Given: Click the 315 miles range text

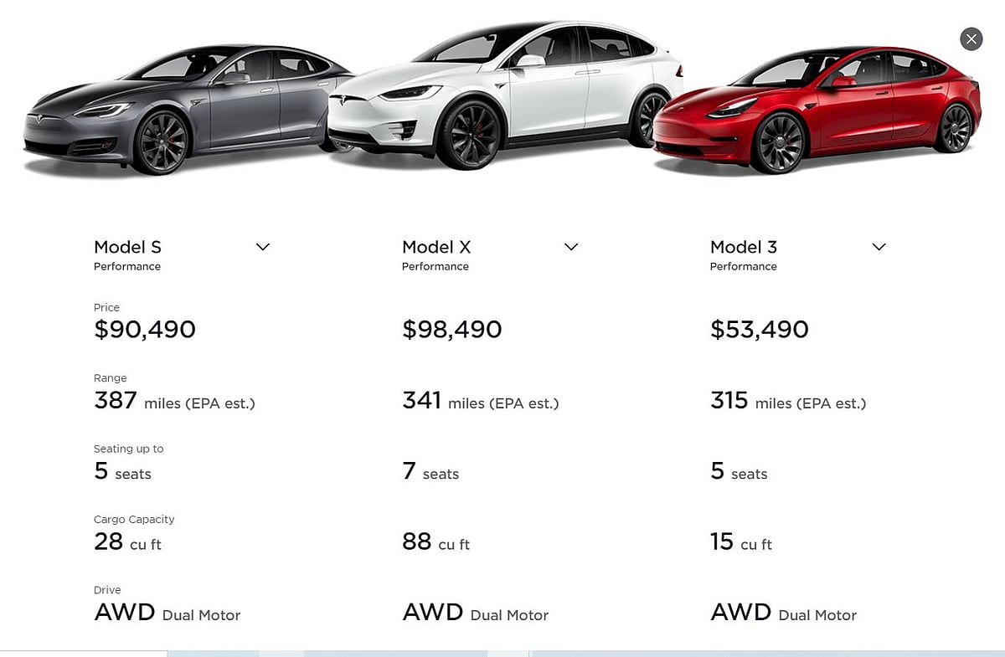Looking at the screenshot, I should coord(788,402).
